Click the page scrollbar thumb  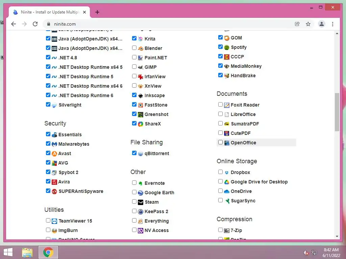pos(337,112)
